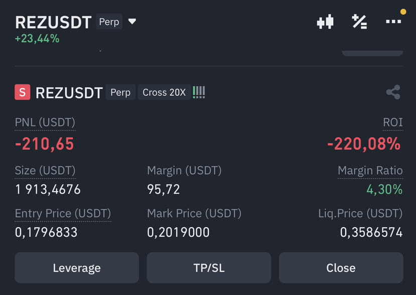Tap the Perp tag beside the position name
The image size is (416, 295).
tap(120, 92)
